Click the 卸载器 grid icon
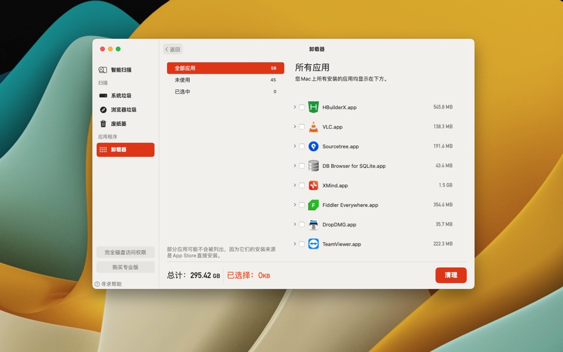The image size is (563, 352). point(103,149)
